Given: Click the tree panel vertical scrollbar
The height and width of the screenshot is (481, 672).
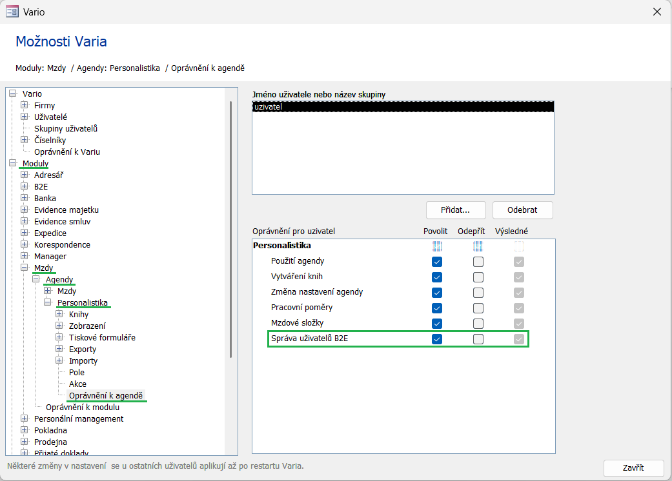Looking at the screenshot, I should pos(230,226).
